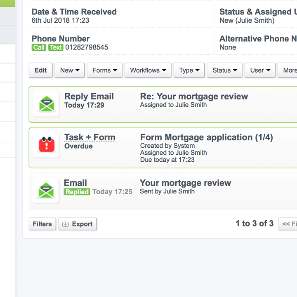Click the Filters button

click(x=42, y=224)
